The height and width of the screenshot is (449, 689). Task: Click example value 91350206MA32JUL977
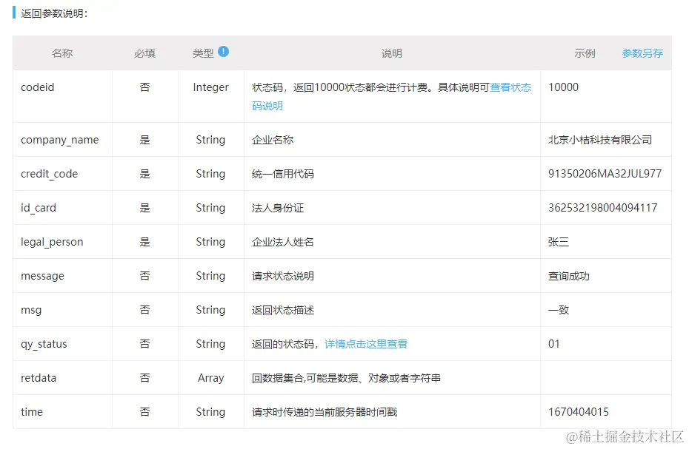tap(605, 175)
